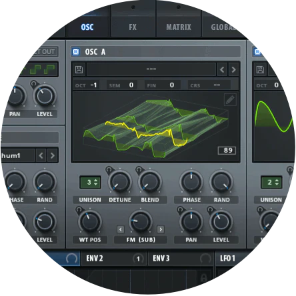Click OSC A WT POS knob
The image size is (296, 296).
pyautogui.click(x=90, y=221)
